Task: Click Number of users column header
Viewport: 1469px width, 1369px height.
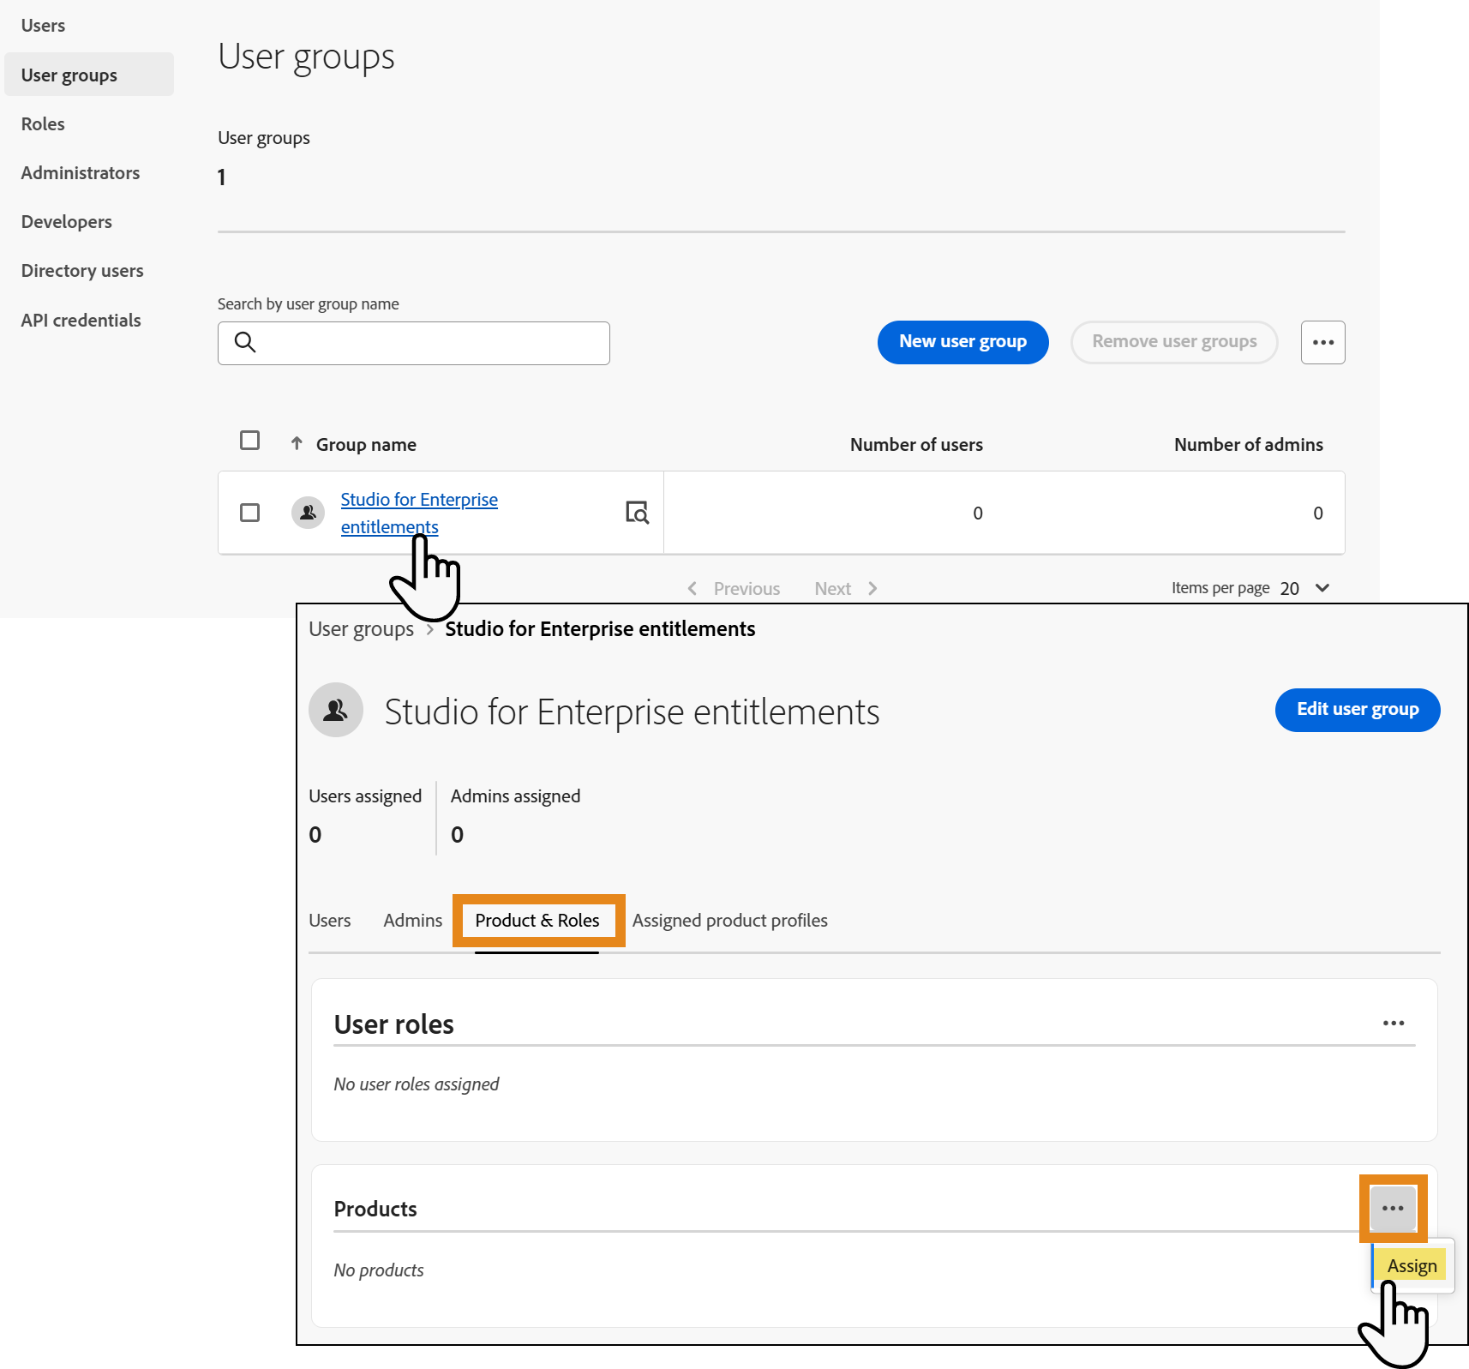Action: pyautogui.click(x=916, y=445)
